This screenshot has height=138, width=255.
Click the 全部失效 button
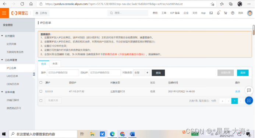point(226,73)
